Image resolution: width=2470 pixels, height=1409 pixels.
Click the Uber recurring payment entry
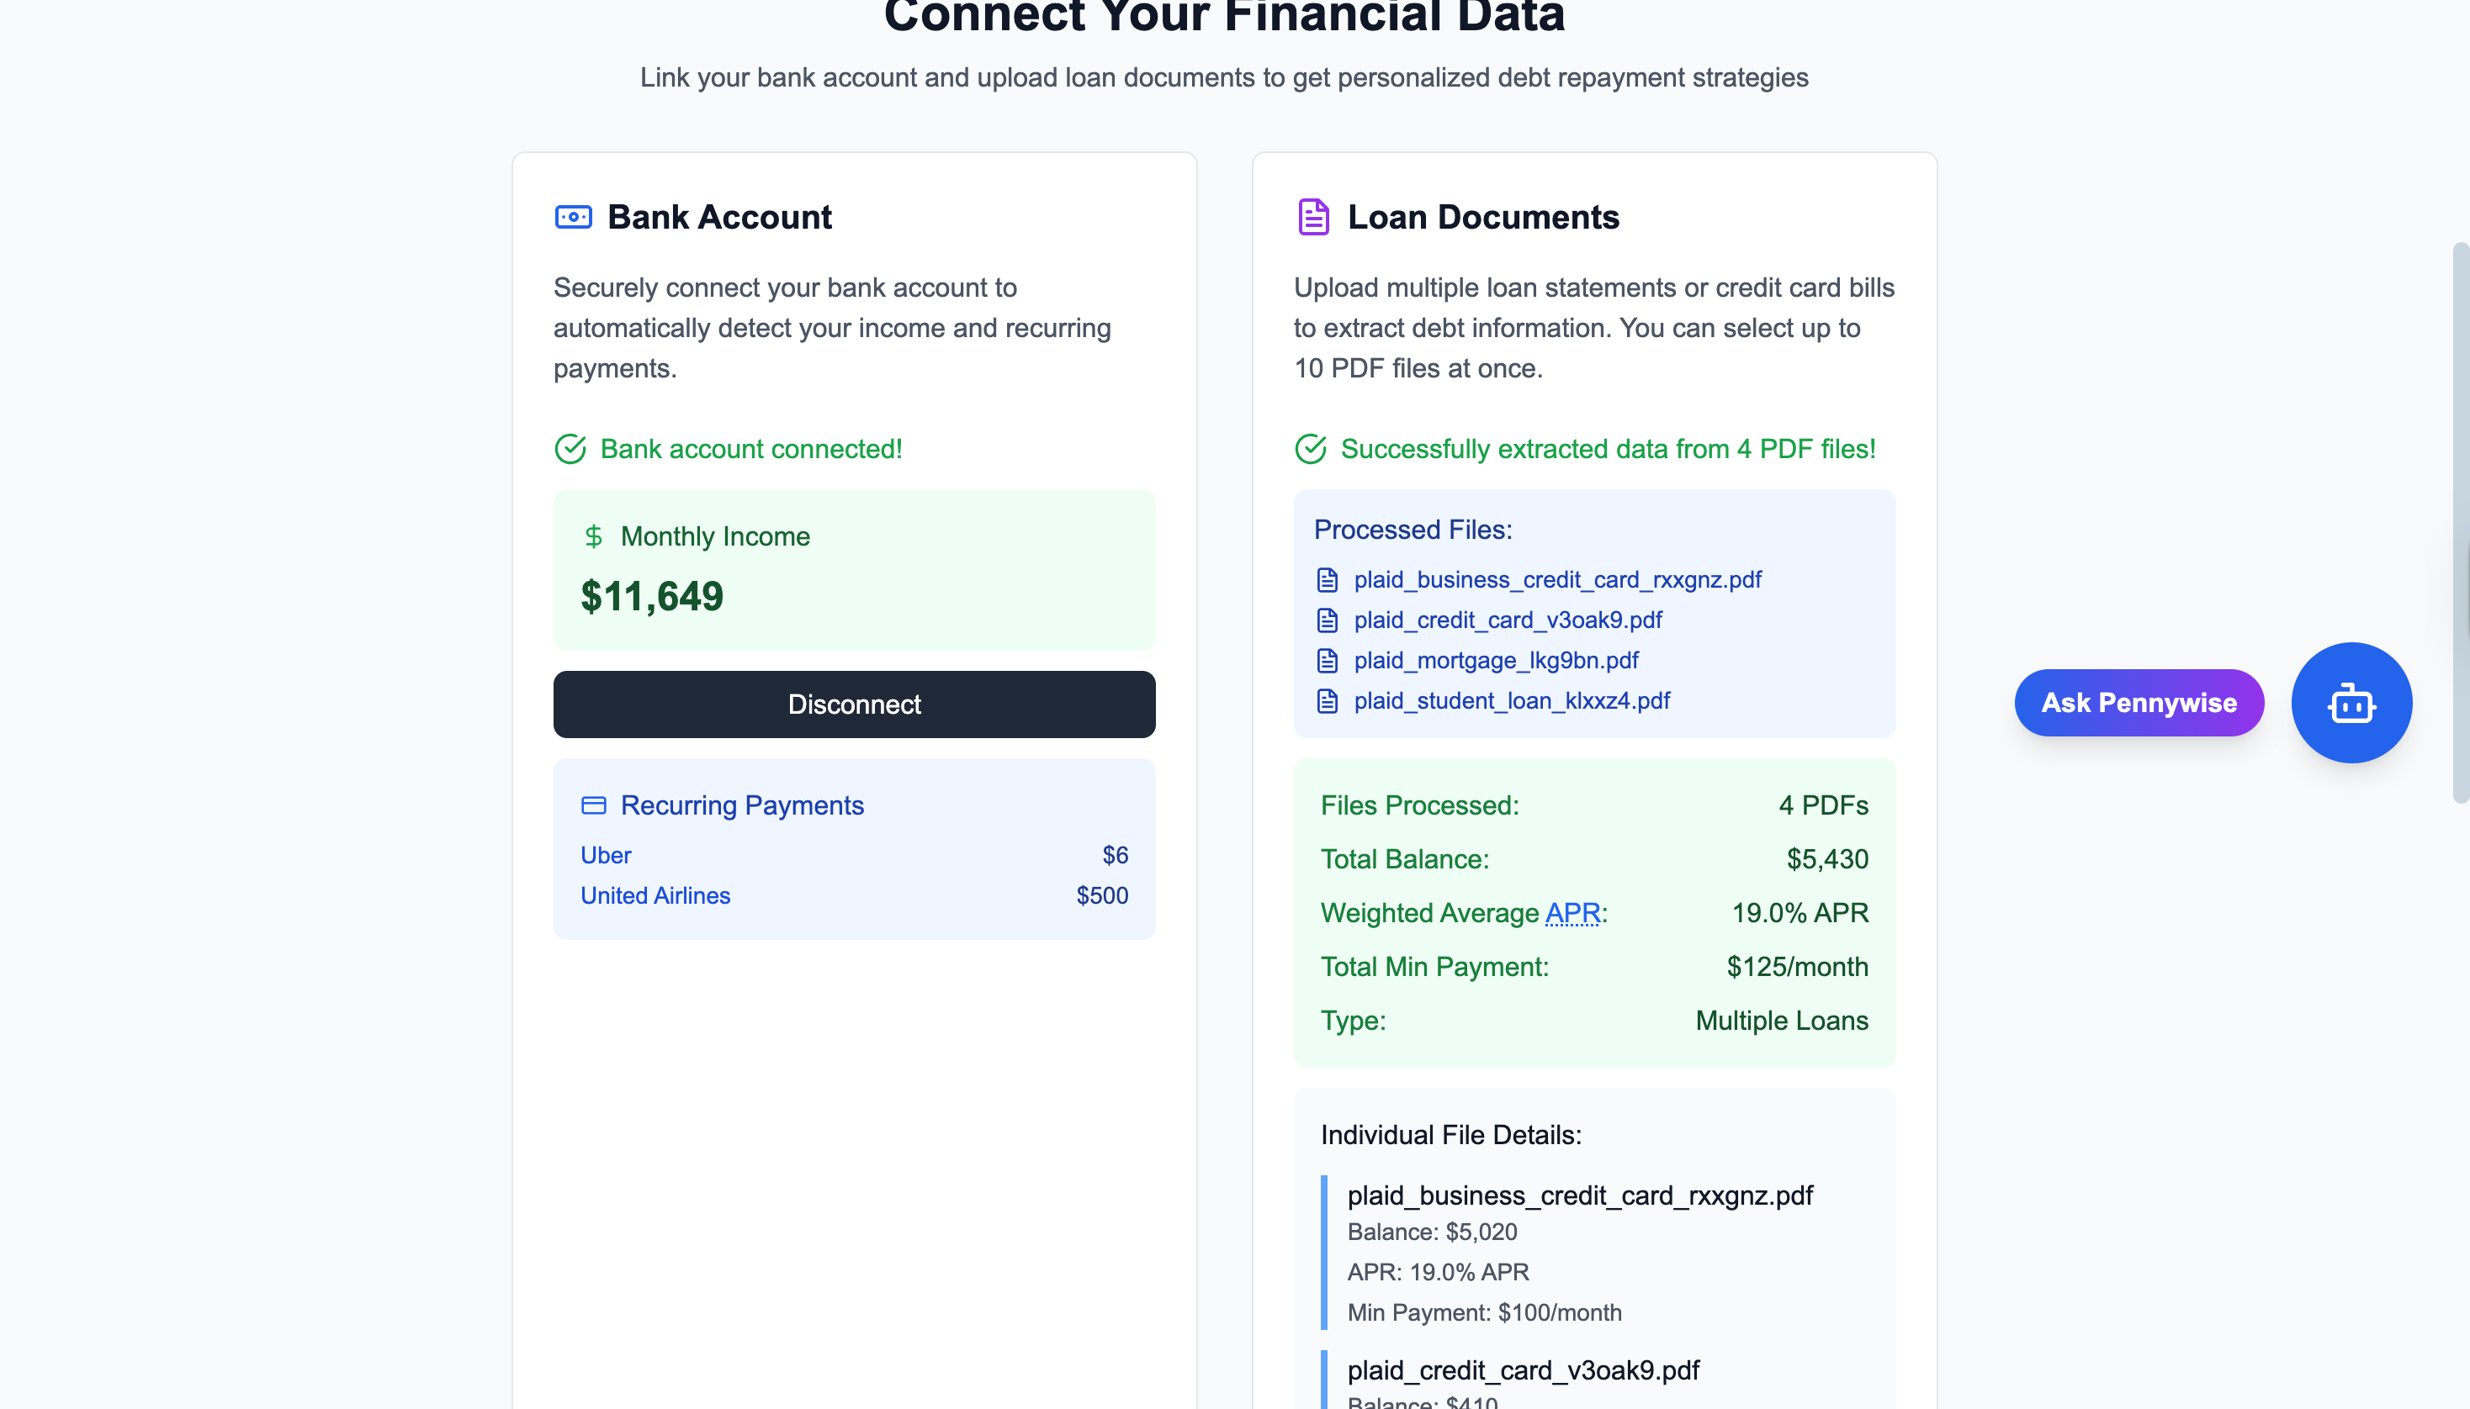tap(606, 856)
